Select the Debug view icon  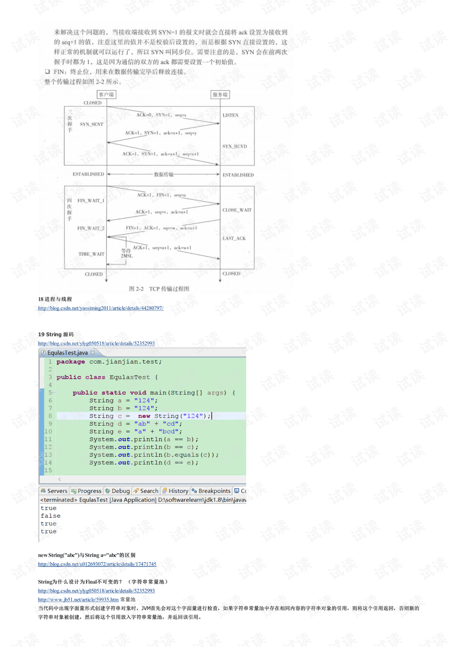point(108,491)
